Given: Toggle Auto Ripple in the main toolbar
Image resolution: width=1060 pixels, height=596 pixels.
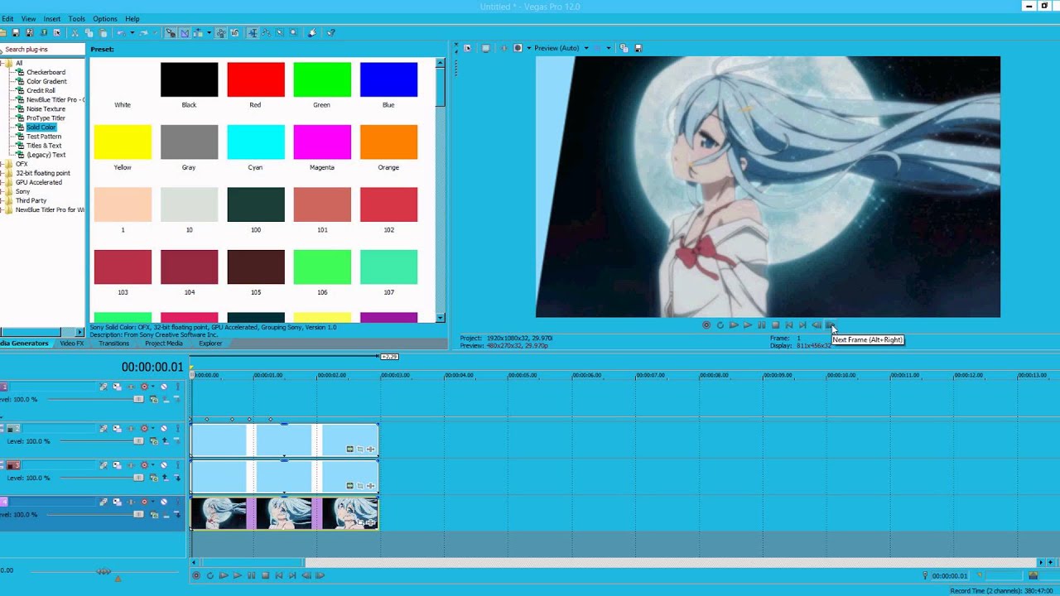Looking at the screenshot, I should click(198, 33).
